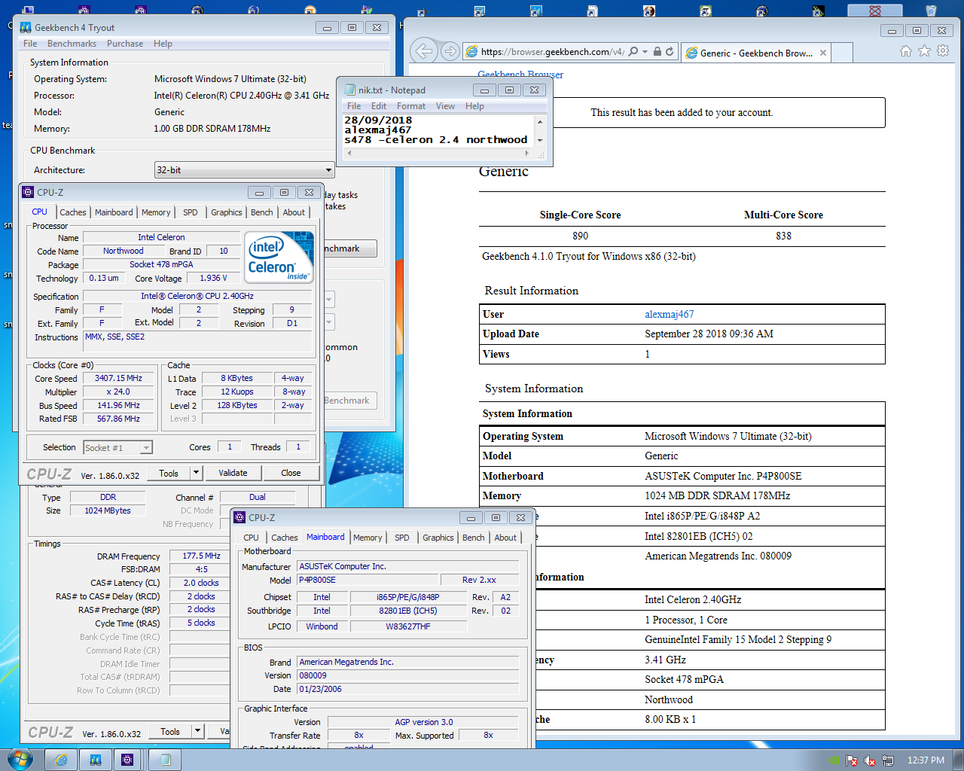The image size is (964, 771).
Task: Click the Geekbench Browser link
Action: click(x=520, y=75)
